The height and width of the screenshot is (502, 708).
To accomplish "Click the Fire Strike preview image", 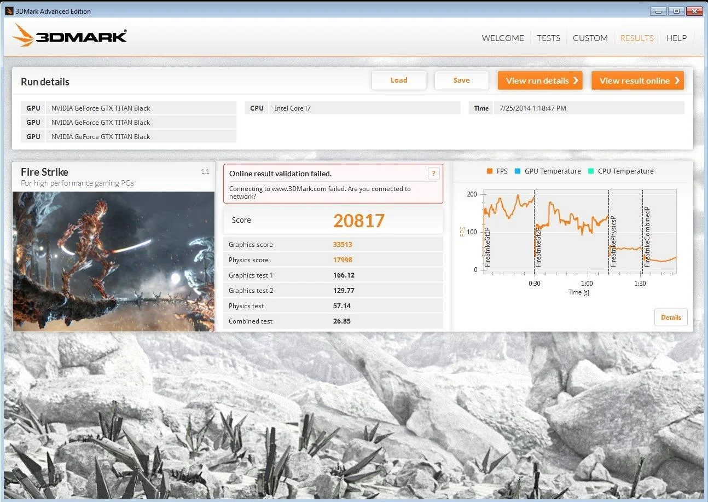I will pyautogui.click(x=113, y=261).
